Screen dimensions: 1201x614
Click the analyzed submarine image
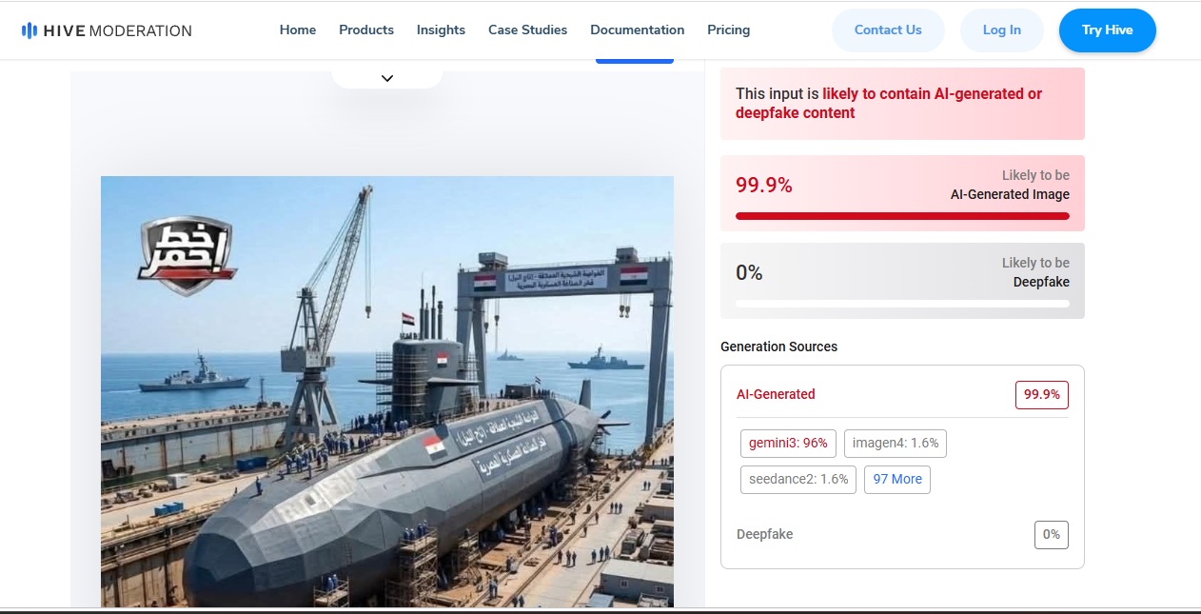387,391
